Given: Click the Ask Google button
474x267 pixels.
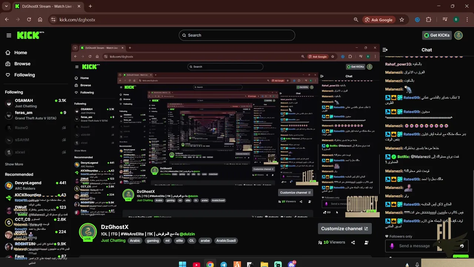Looking at the screenshot, I should point(378,20).
